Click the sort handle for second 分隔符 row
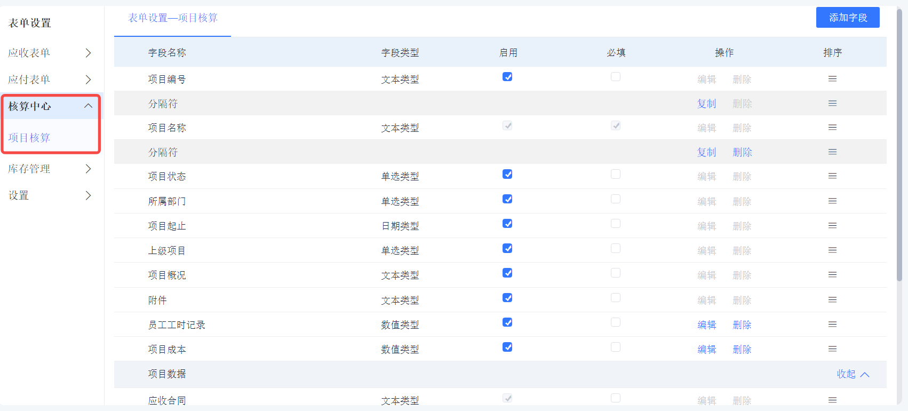This screenshot has width=908, height=411. pyautogui.click(x=832, y=152)
